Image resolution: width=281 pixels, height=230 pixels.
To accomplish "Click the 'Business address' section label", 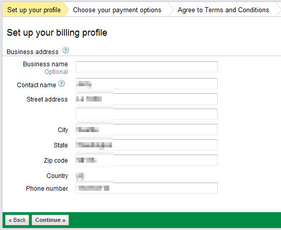I will [33, 52].
